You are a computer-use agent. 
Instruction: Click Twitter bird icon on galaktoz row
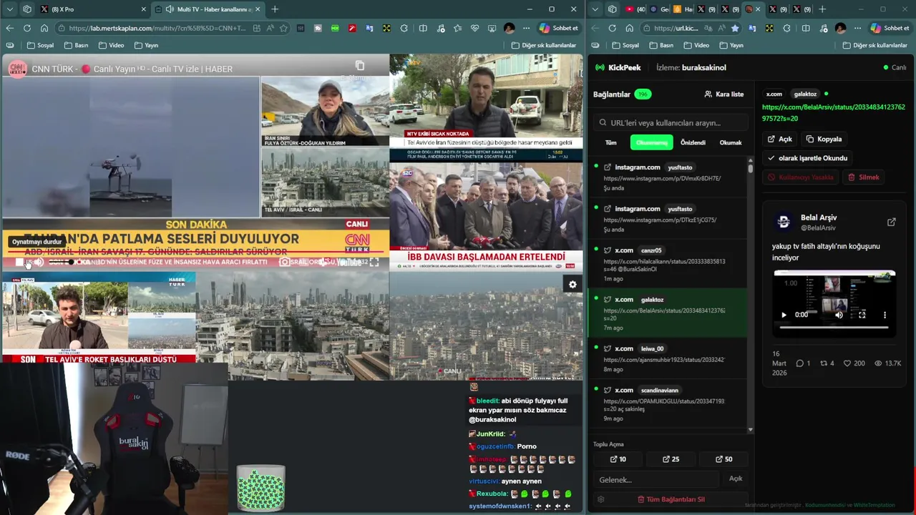point(608,300)
